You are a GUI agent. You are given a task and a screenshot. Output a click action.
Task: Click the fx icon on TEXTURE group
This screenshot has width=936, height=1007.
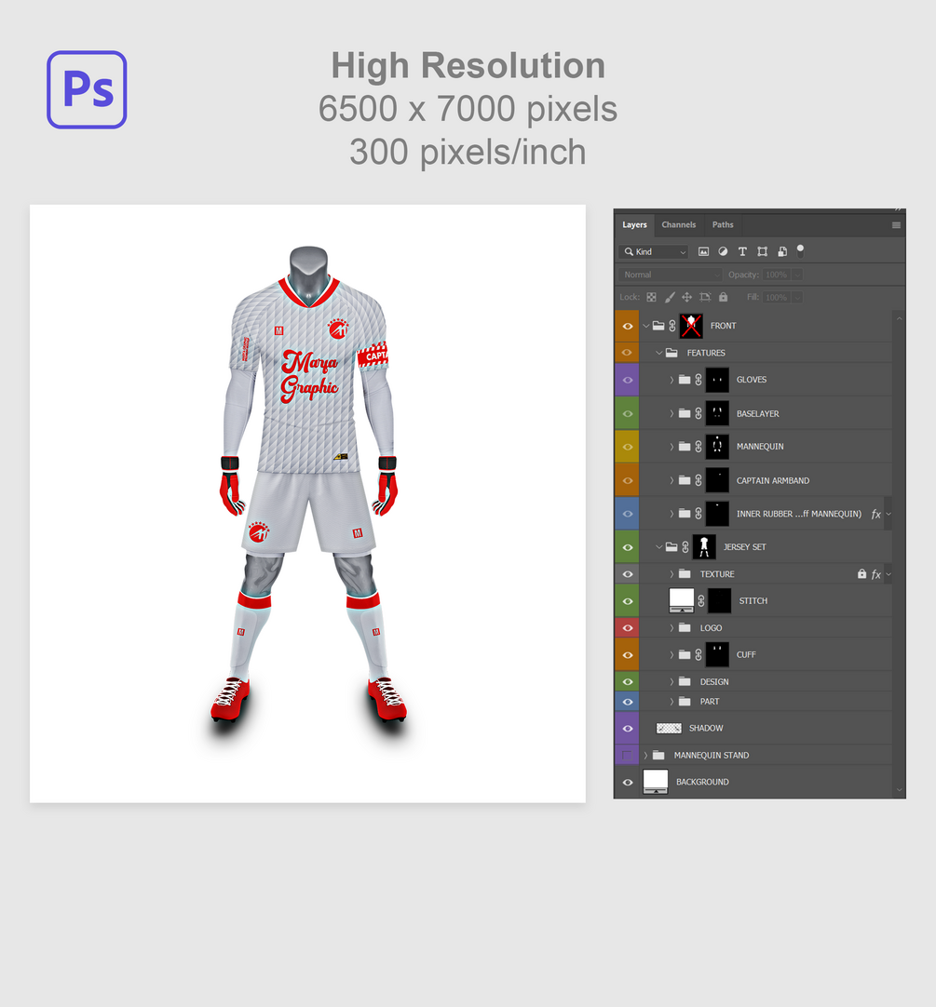point(875,574)
